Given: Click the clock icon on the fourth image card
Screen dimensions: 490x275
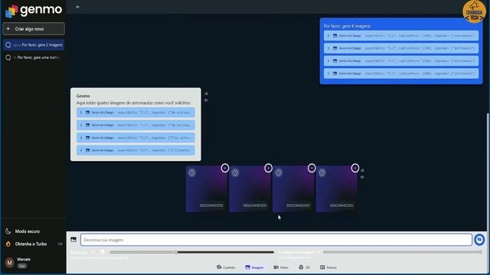Looking at the screenshot, I should (x=322, y=173).
